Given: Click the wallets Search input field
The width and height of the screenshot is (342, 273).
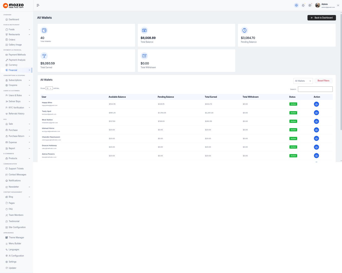Looking at the screenshot, I should coord(315,89).
